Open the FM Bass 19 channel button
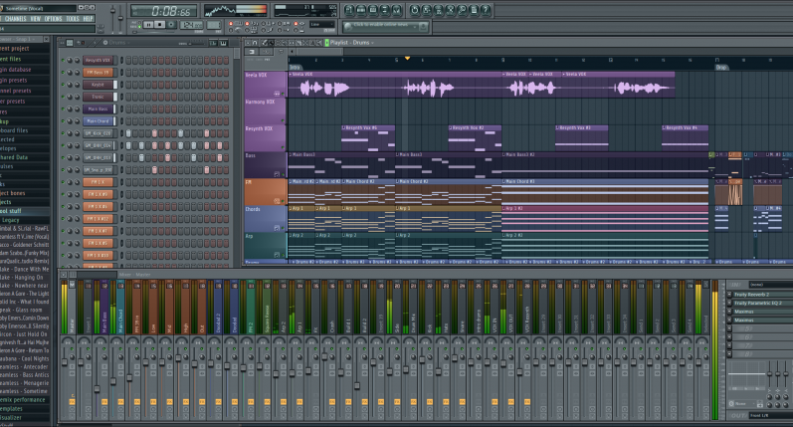793x427 pixels. point(98,73)
